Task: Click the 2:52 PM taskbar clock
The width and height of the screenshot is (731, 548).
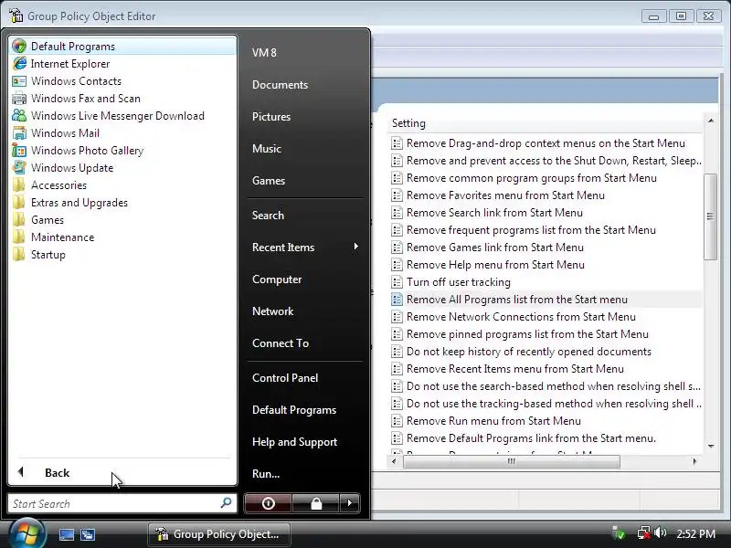Action: [695, 533]
